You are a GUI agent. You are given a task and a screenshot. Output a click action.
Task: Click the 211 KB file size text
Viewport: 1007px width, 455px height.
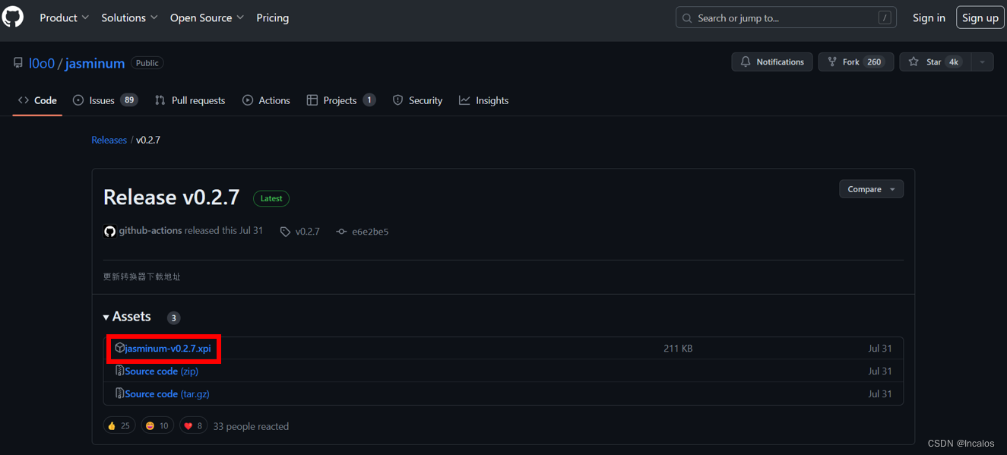tap(678, 348)
